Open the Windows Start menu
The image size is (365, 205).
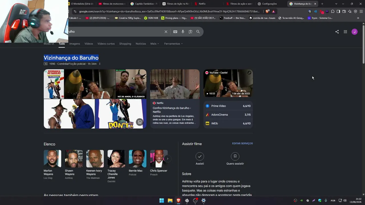click(x=162, y=200)
